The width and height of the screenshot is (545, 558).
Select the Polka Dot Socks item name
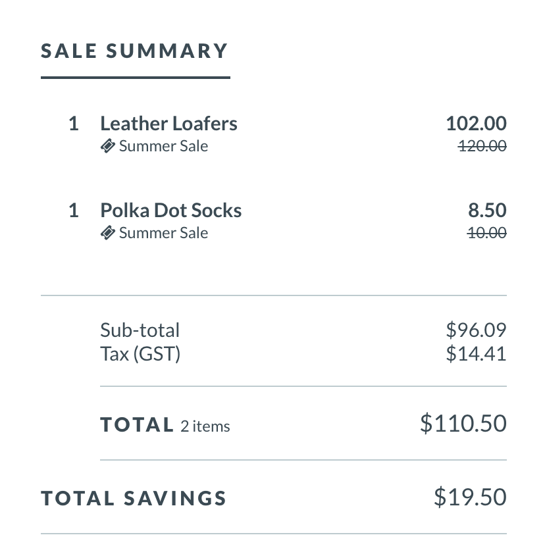pos(171,211)
